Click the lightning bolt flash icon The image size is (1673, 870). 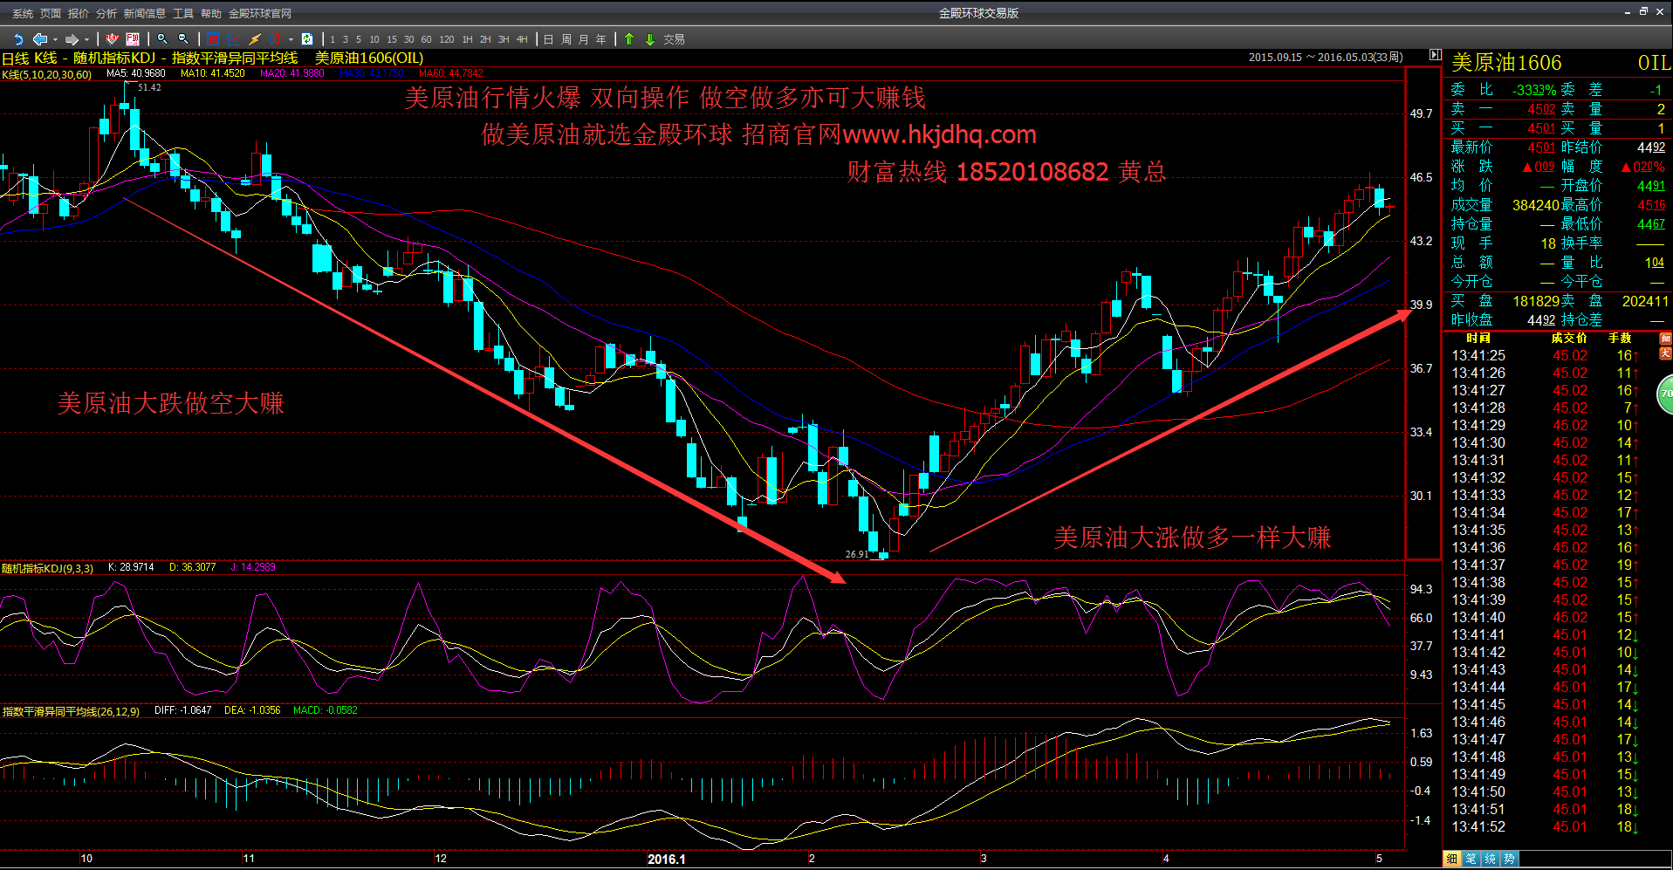click(x=255, y=39)
